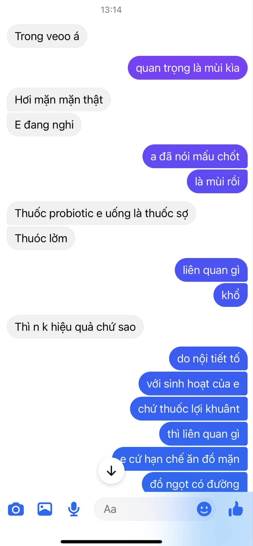
Task: Tap the microphone voice message icon
Action: pyautogui.click(x=74, y=509)
